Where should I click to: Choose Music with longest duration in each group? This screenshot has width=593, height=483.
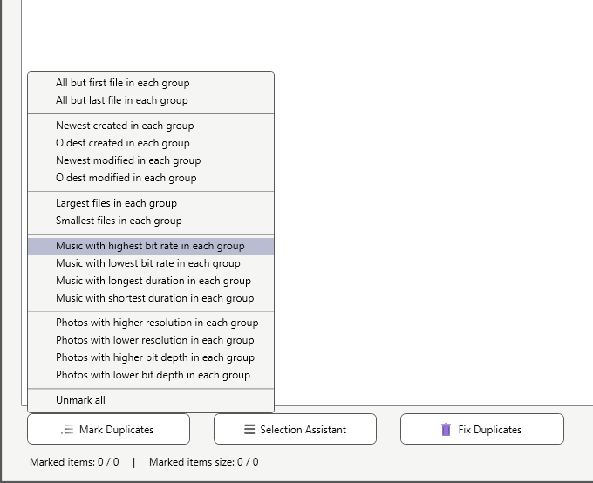click(x=151, y=281)
